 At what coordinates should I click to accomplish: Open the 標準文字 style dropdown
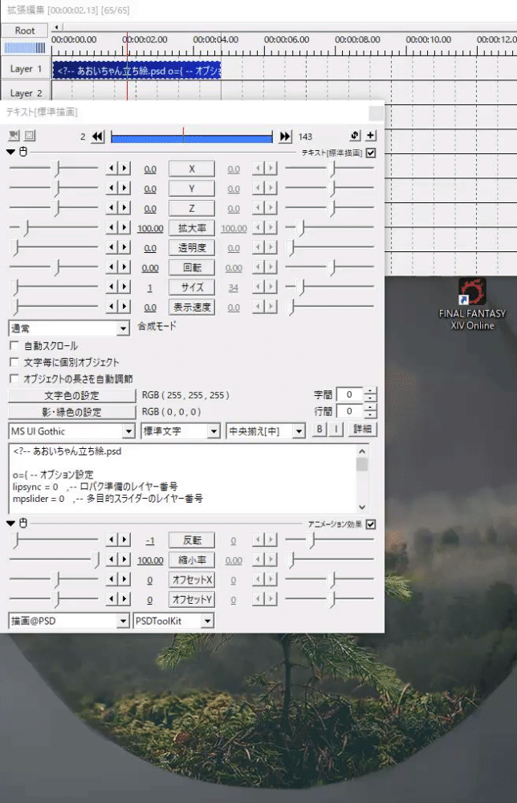[x=180, y=431]
